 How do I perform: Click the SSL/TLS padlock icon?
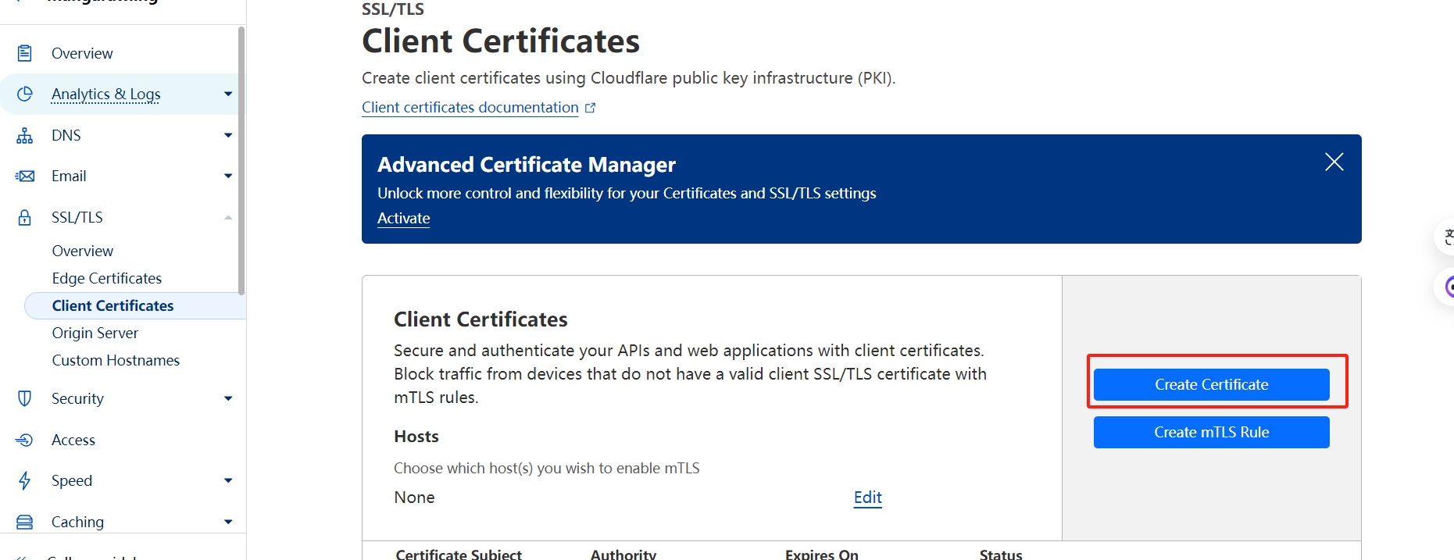[x=25, y=217]
